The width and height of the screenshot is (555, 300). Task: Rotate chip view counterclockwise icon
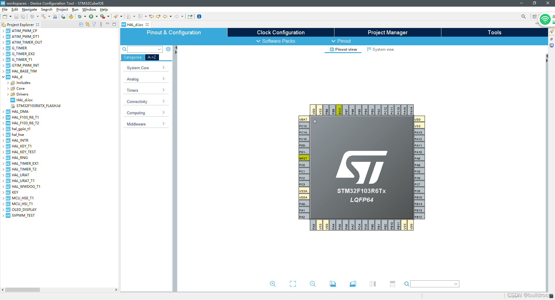[x=353, y=284]
